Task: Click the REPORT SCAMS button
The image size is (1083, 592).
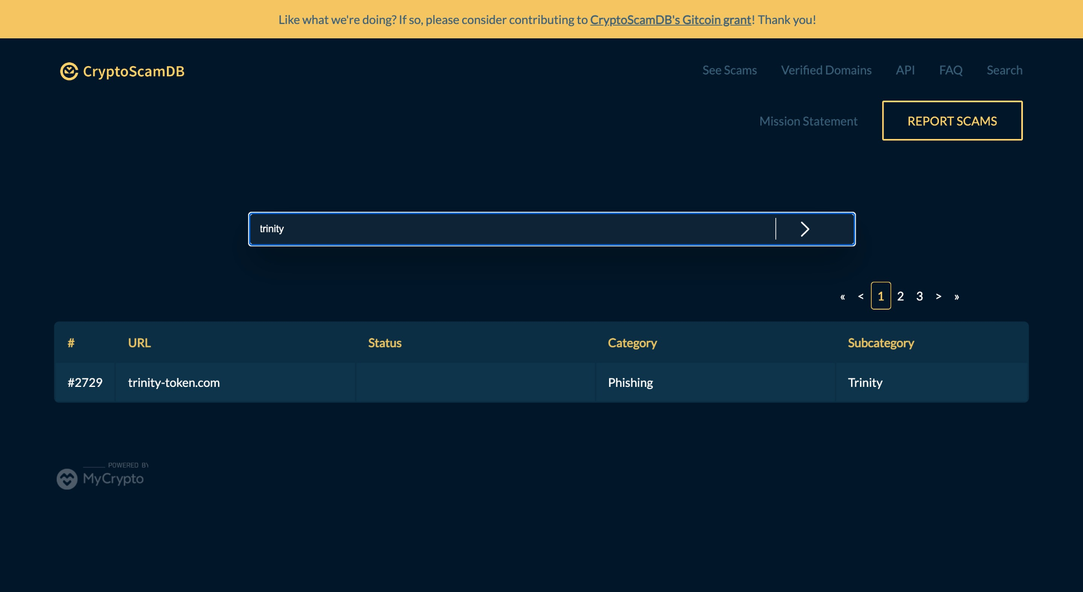Action: [x=952, y=121]
